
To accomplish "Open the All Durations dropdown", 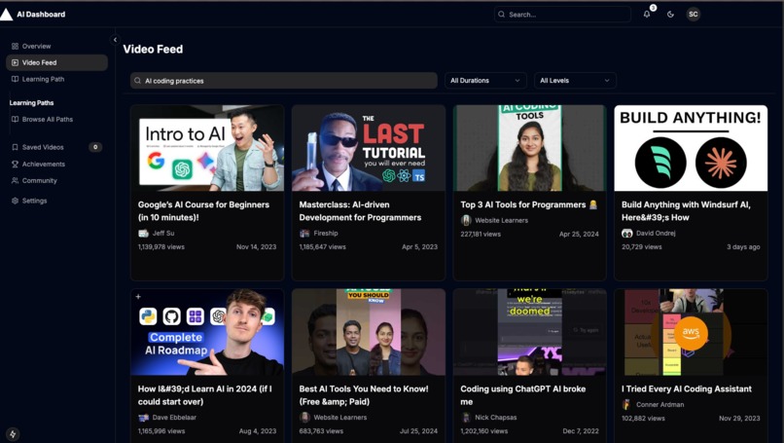I will tap(485, 81).
